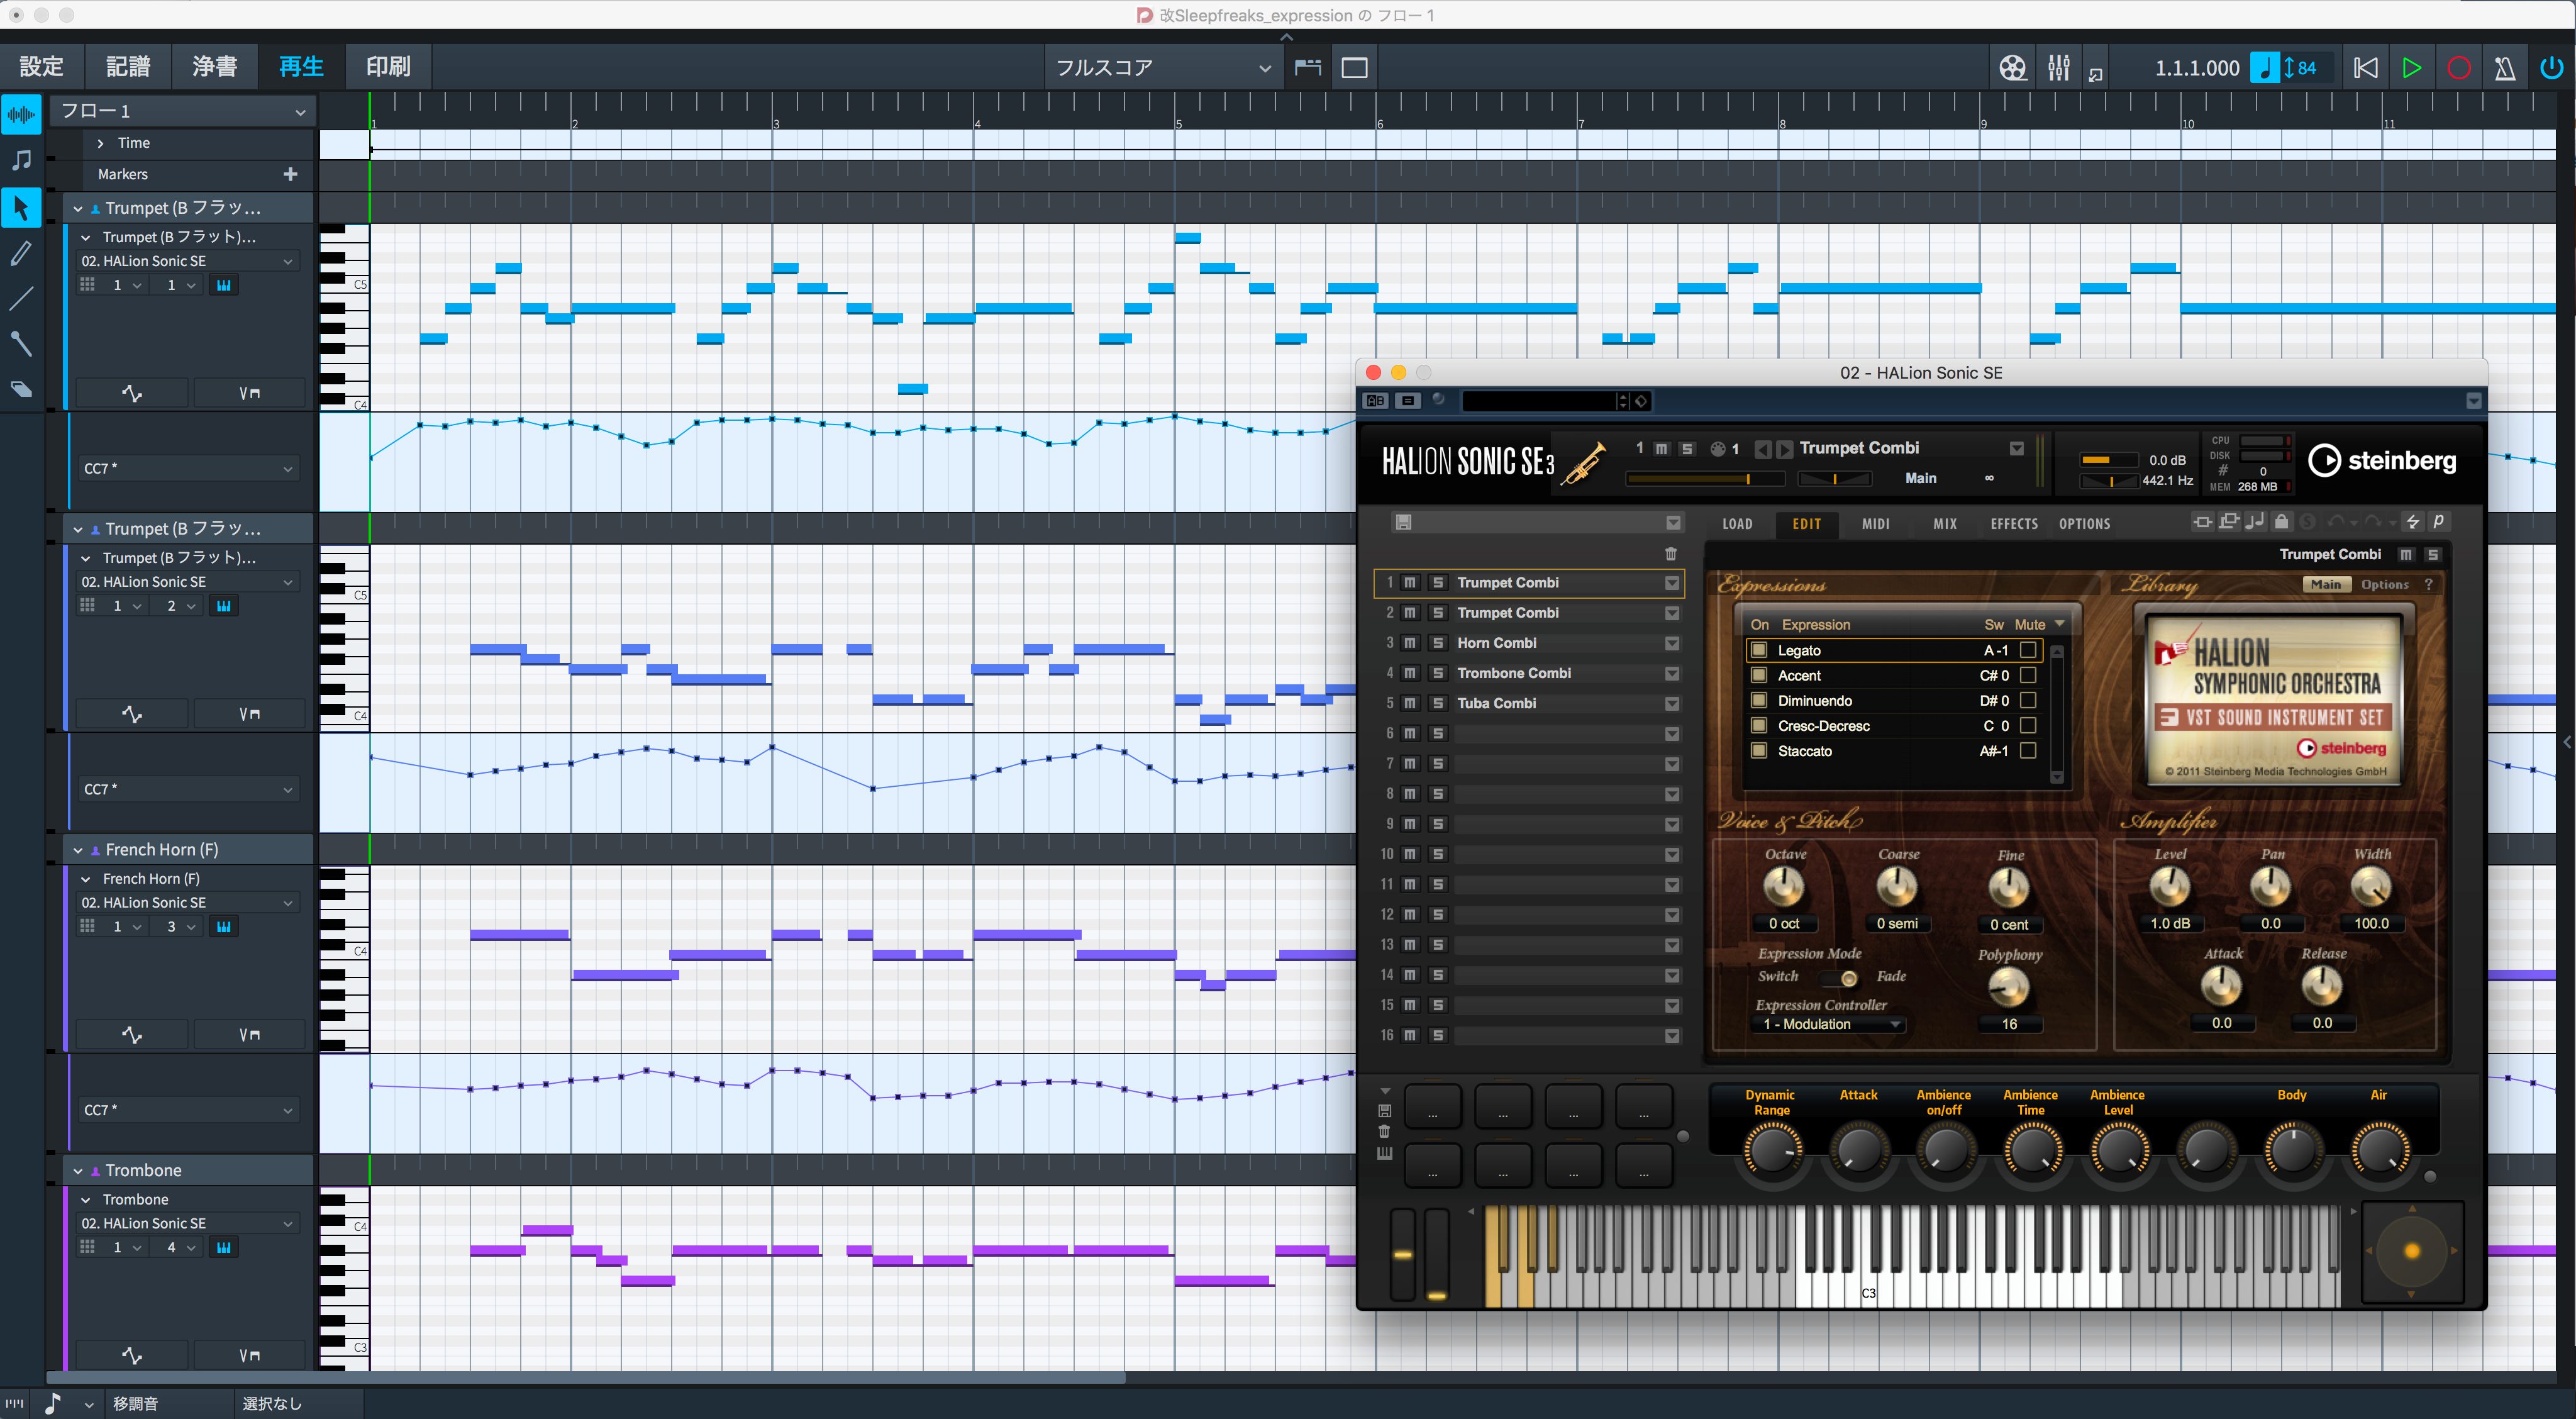Open the フルスコア layout dropdown

point(1161,68)
